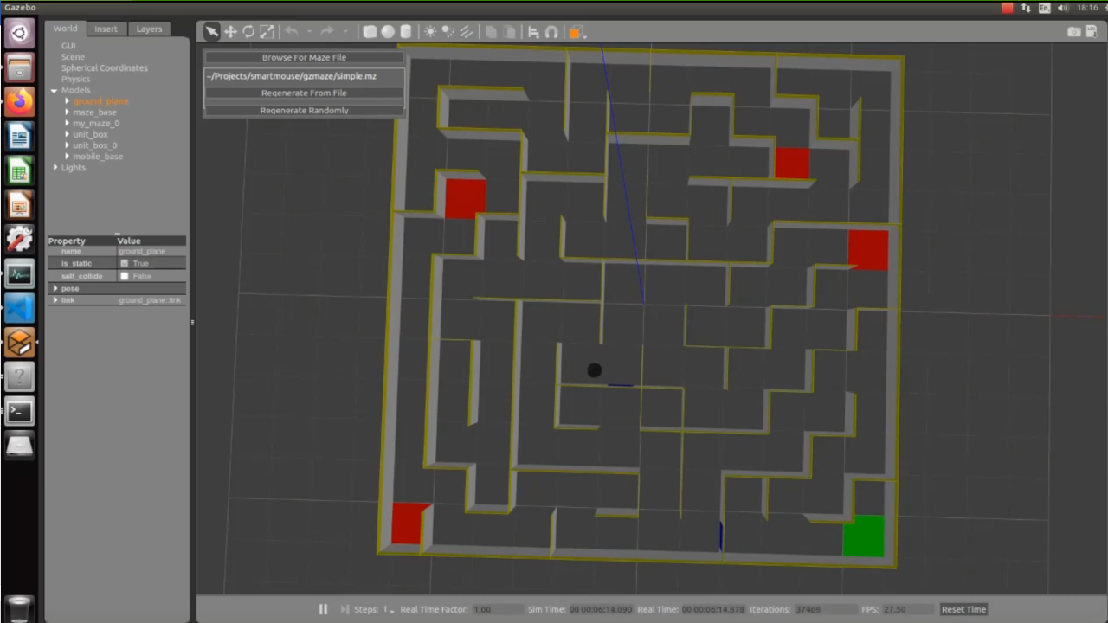Viewport: 1108px width, 623px height.
Task: Add a point light
Action: coord(430,32)
